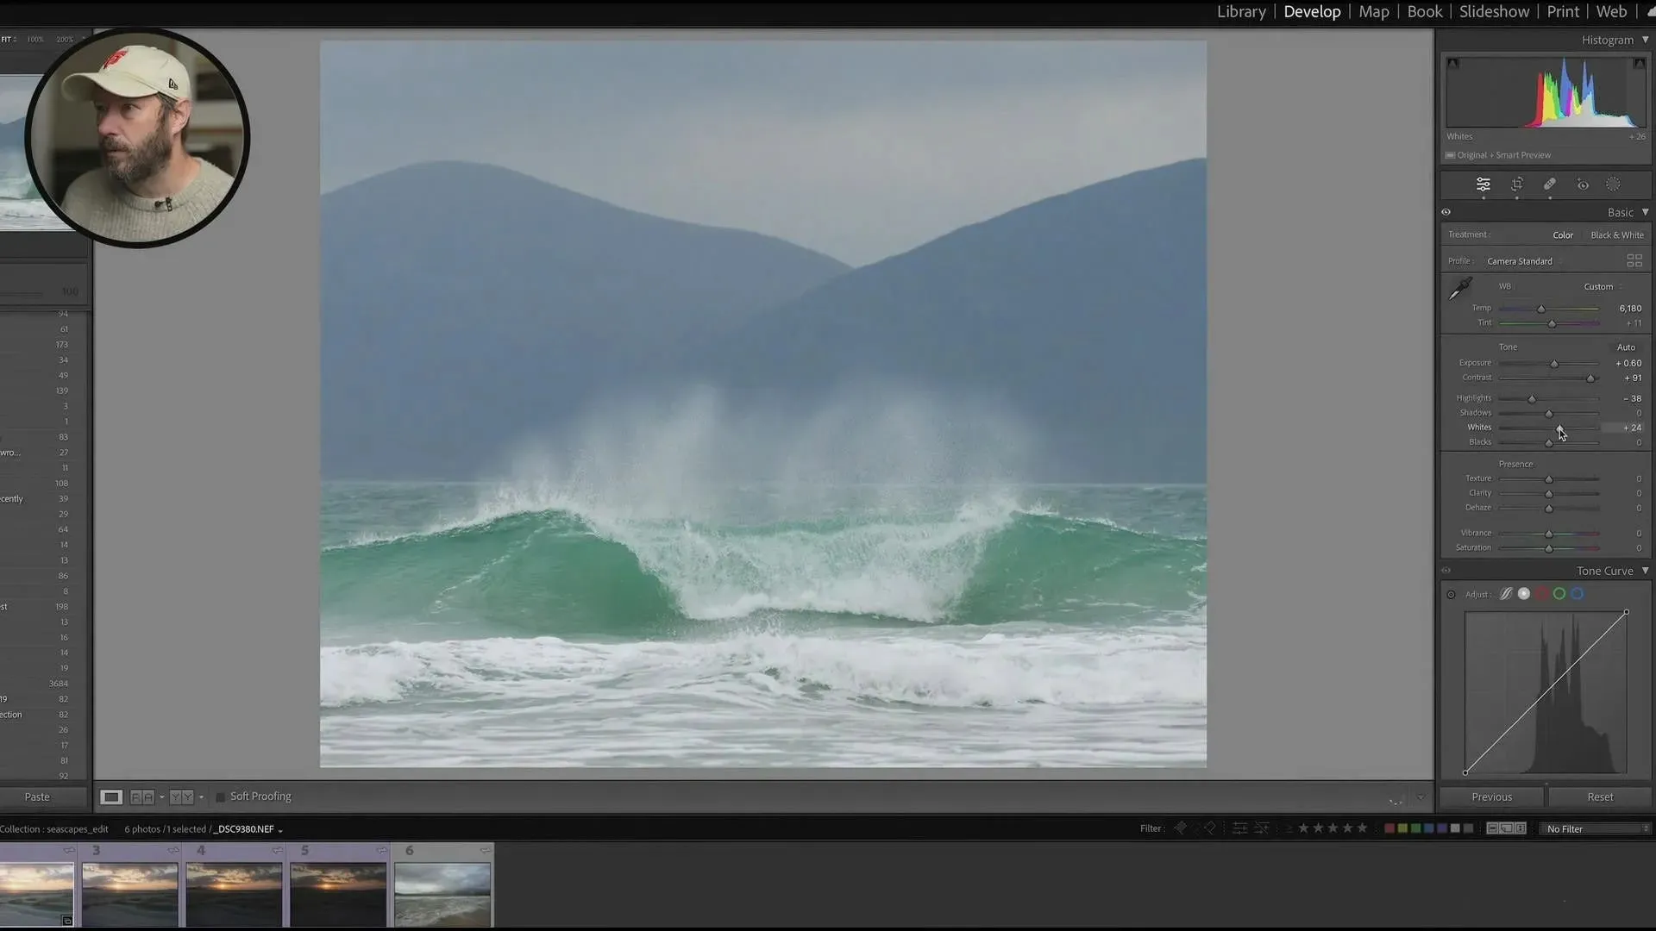Set Treatment to Color
This screenshot has width=1656, height=931.
tap(1563, 235)
